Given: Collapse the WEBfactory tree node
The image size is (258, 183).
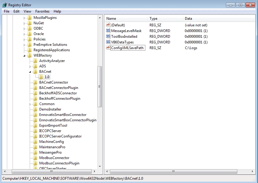Looking at the screenshot, I should pos(24,55).
